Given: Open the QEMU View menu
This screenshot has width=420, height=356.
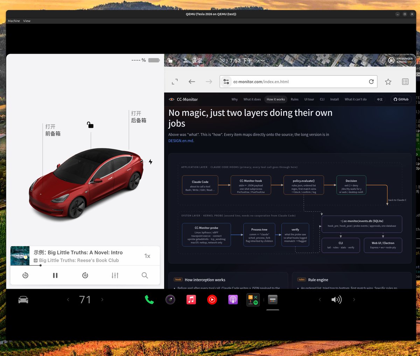Looking at the screenshot, I should click(x=27, y=21).
